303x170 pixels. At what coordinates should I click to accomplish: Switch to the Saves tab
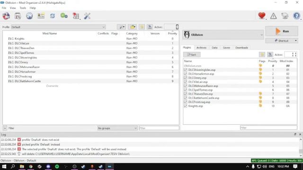point(226,48)
